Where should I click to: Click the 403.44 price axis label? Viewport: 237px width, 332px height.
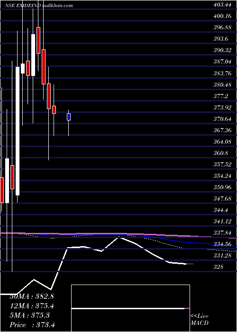(x=222, y=5)
